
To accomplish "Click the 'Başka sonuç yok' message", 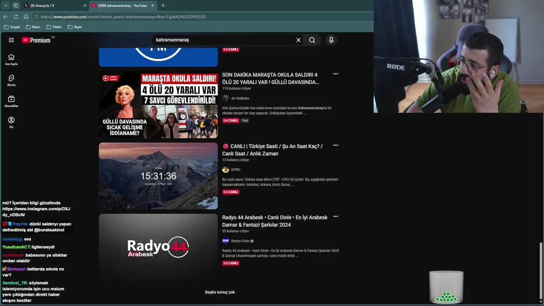I will click(220, 292).
